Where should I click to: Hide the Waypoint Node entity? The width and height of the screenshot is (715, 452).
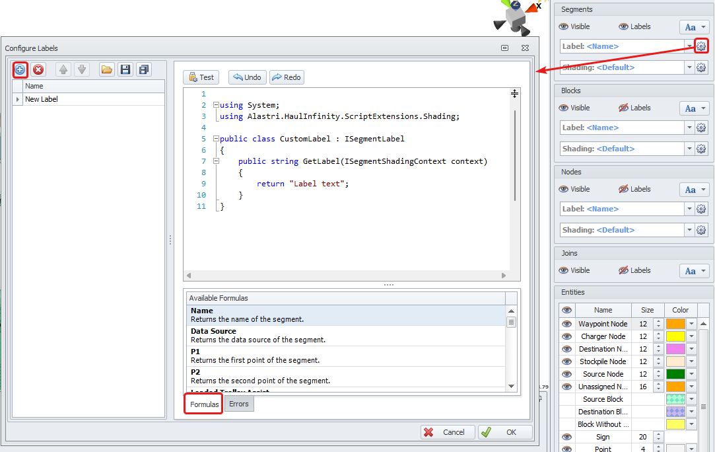pos(566,324)
